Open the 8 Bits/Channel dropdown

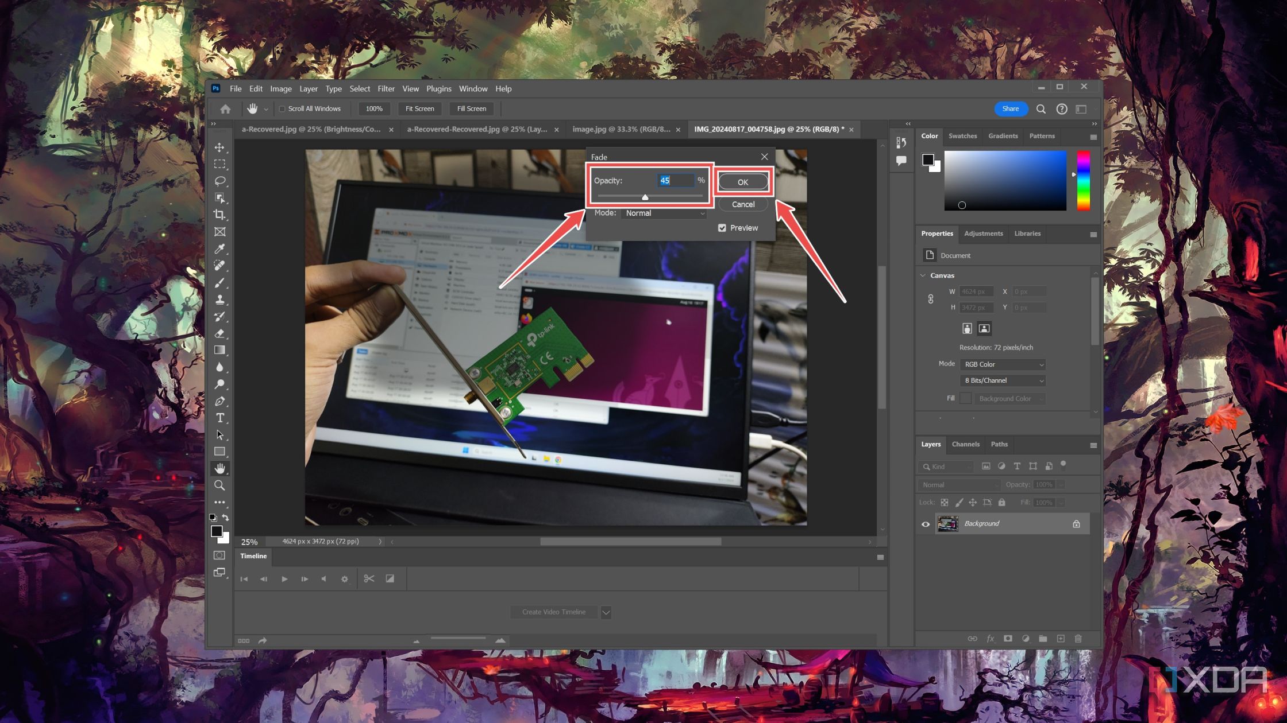click(1003, 380)
